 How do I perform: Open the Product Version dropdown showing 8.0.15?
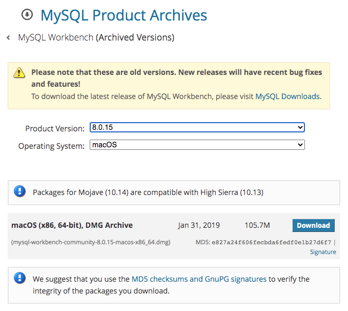[197, 127]
